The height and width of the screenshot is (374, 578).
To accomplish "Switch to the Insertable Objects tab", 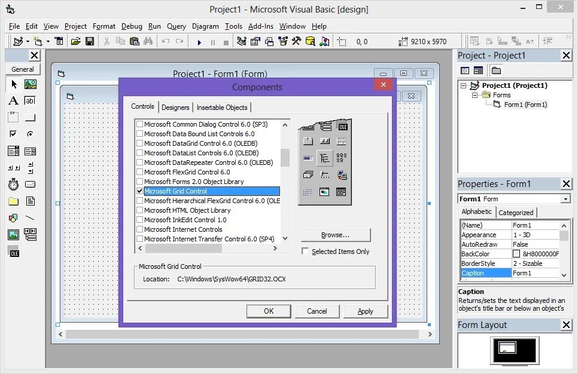I will coord(222,108).
